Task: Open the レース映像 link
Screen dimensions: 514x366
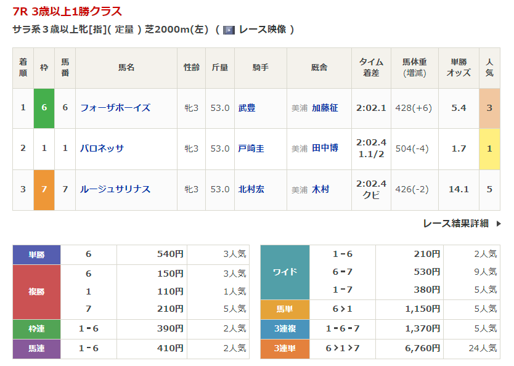Action: [262, 30]
